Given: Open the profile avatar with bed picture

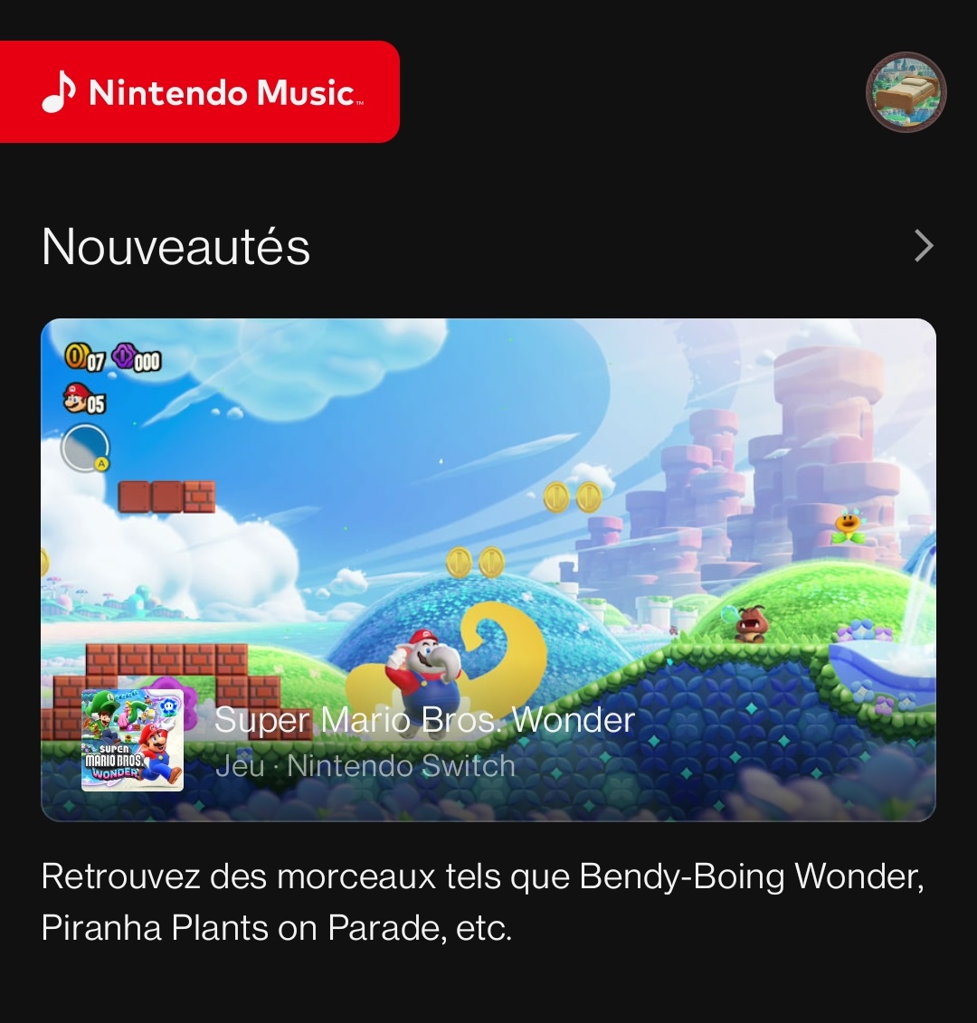Looking at the screenshot, I should 906,92.
